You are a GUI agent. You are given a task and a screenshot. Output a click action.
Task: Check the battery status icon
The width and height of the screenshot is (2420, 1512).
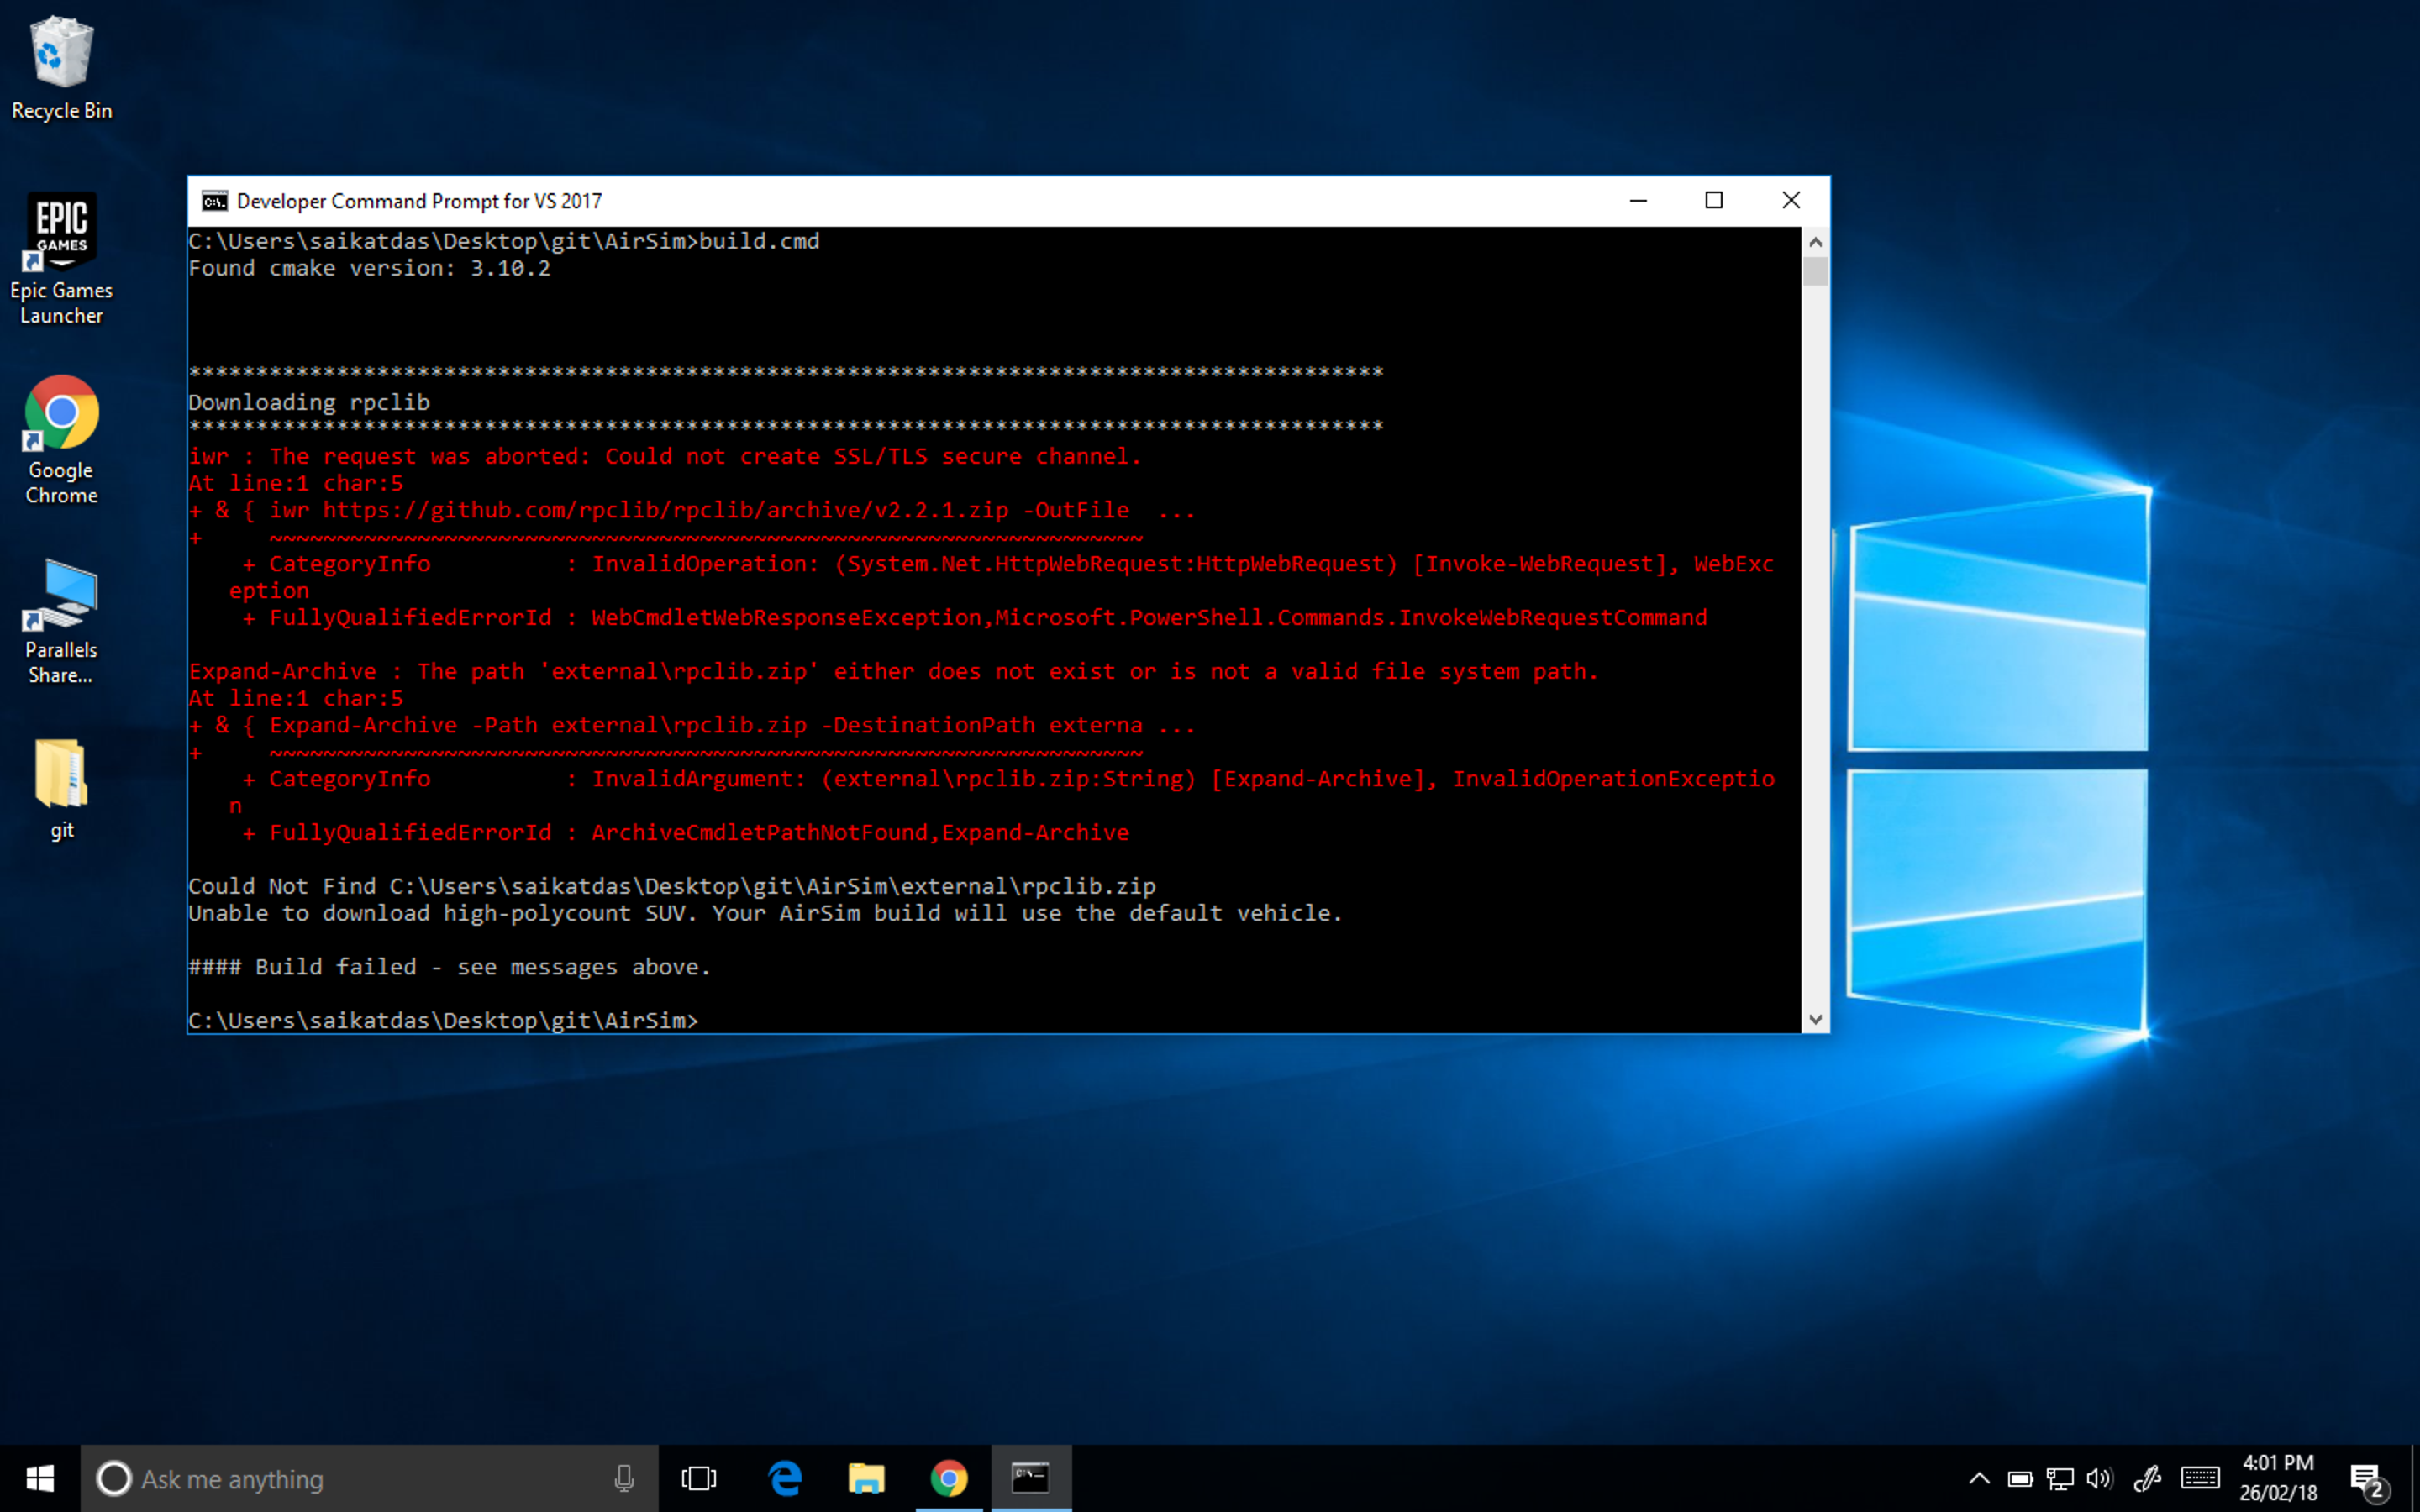tap(2020, 1478)
